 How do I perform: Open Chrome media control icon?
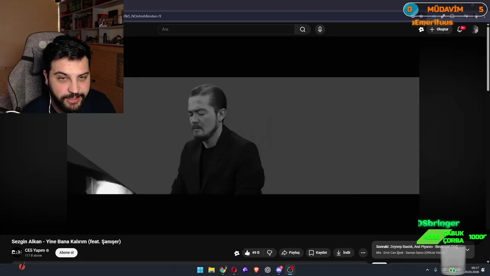point(466,16)
